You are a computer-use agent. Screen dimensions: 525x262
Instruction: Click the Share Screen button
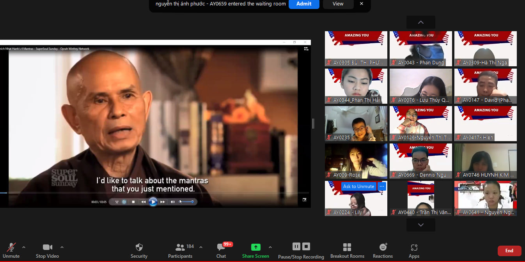pos(255,250)
